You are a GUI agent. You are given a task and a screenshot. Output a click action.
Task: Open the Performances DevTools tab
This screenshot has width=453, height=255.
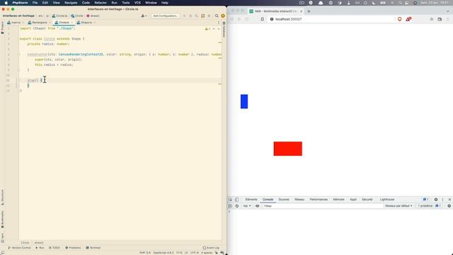click(319, 200)
